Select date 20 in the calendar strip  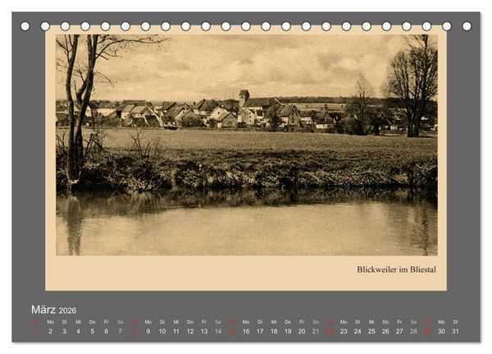(x=302, y=331)
